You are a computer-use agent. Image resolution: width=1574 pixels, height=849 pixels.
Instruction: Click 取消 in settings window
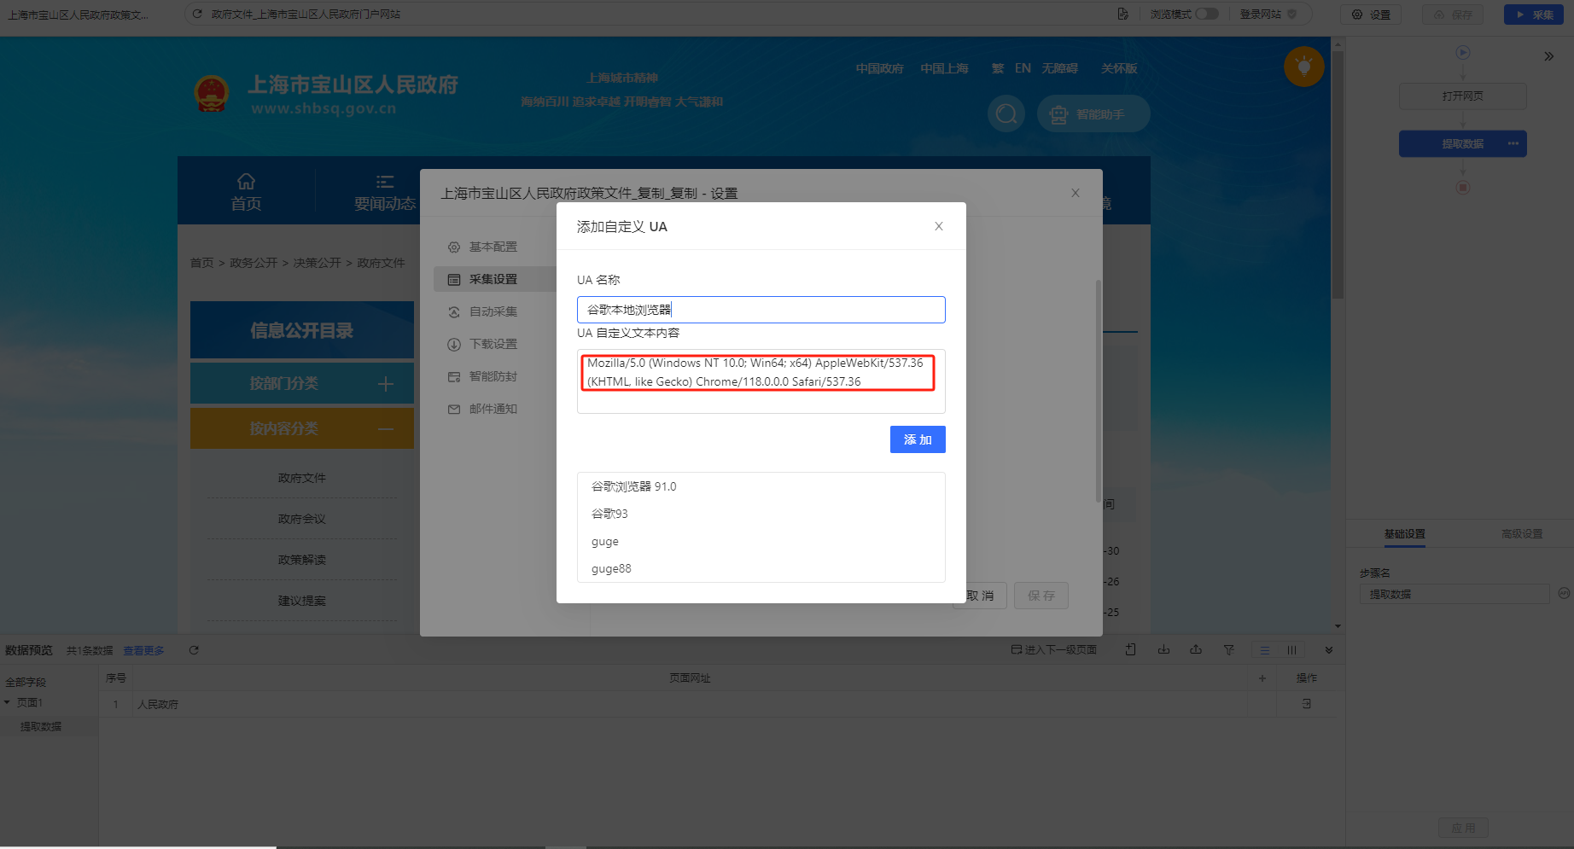pyautogui.click(x=980, y=596)
